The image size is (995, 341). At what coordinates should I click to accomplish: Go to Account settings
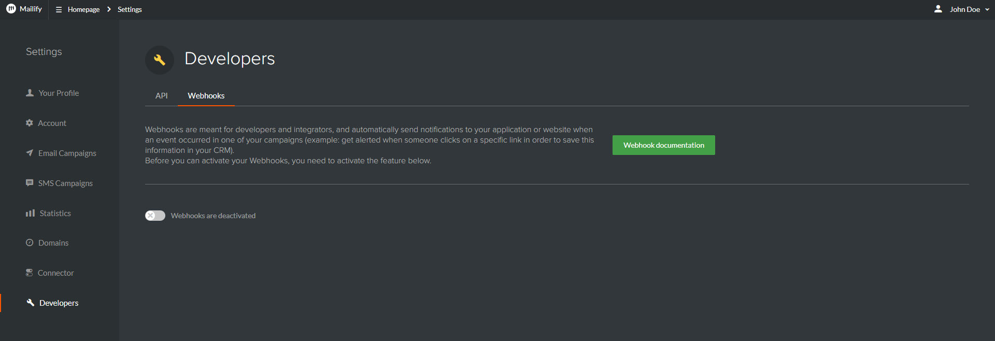click(52, 123)
